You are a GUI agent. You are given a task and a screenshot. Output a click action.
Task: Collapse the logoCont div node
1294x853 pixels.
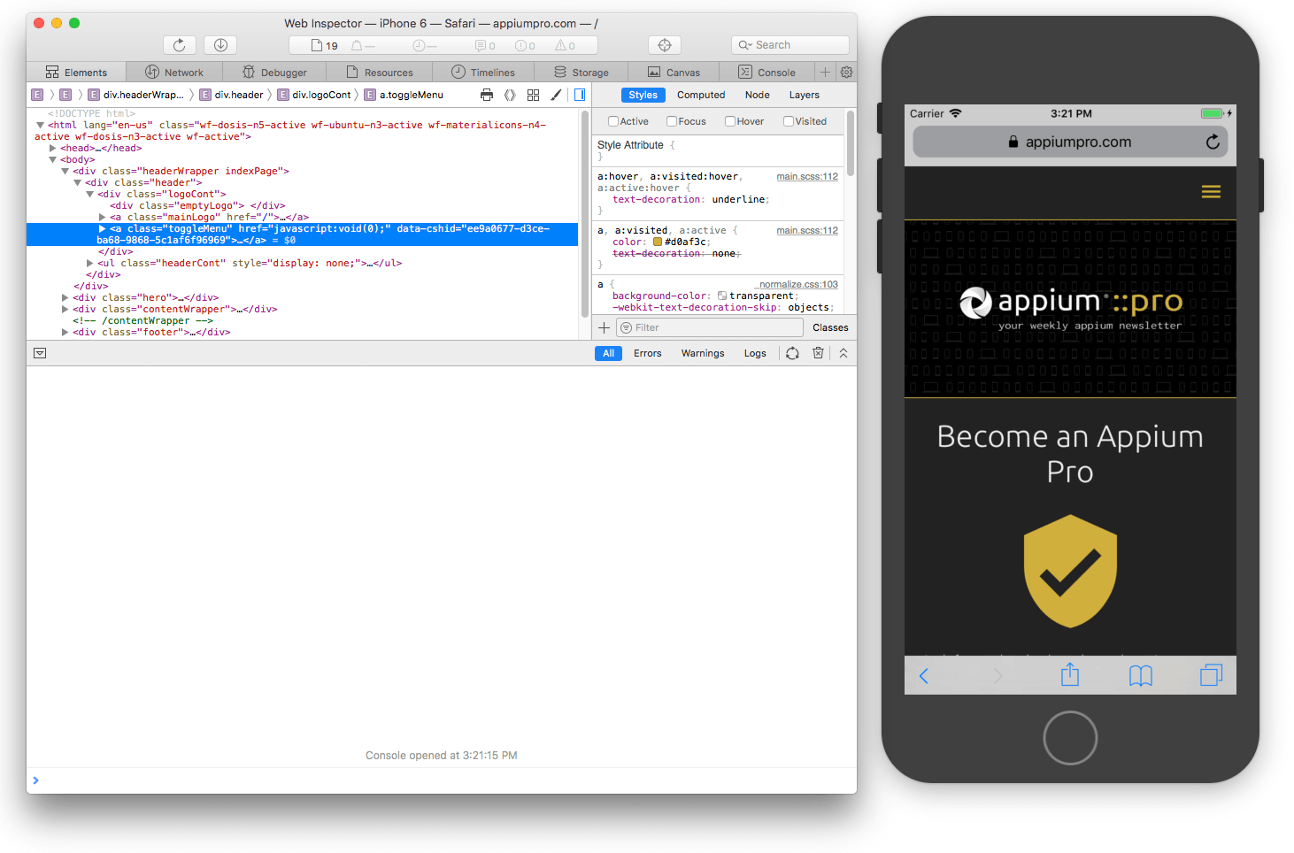click(89, 194)
